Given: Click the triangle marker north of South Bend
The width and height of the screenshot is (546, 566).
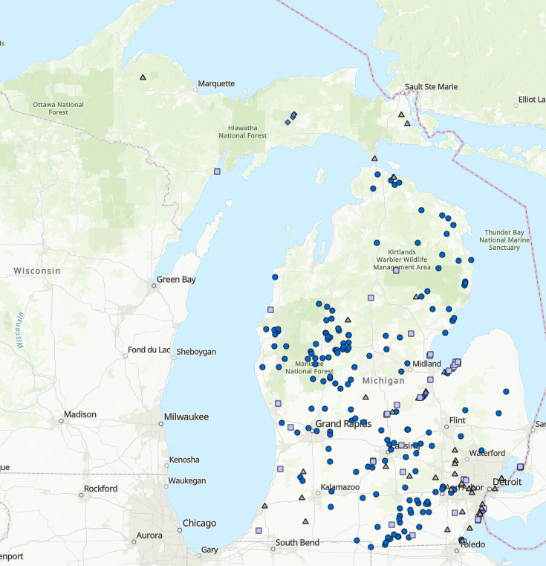Looking at the screenshot, I should [x=305, y=521].
